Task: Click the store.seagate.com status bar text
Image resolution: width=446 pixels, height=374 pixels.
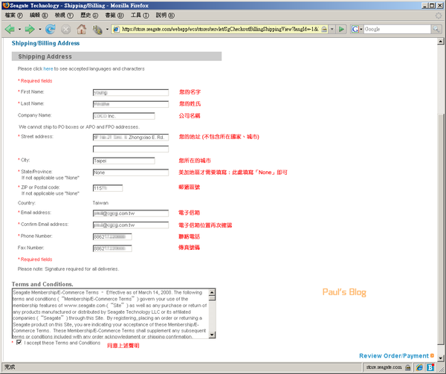Action: (x=384, y=367)
